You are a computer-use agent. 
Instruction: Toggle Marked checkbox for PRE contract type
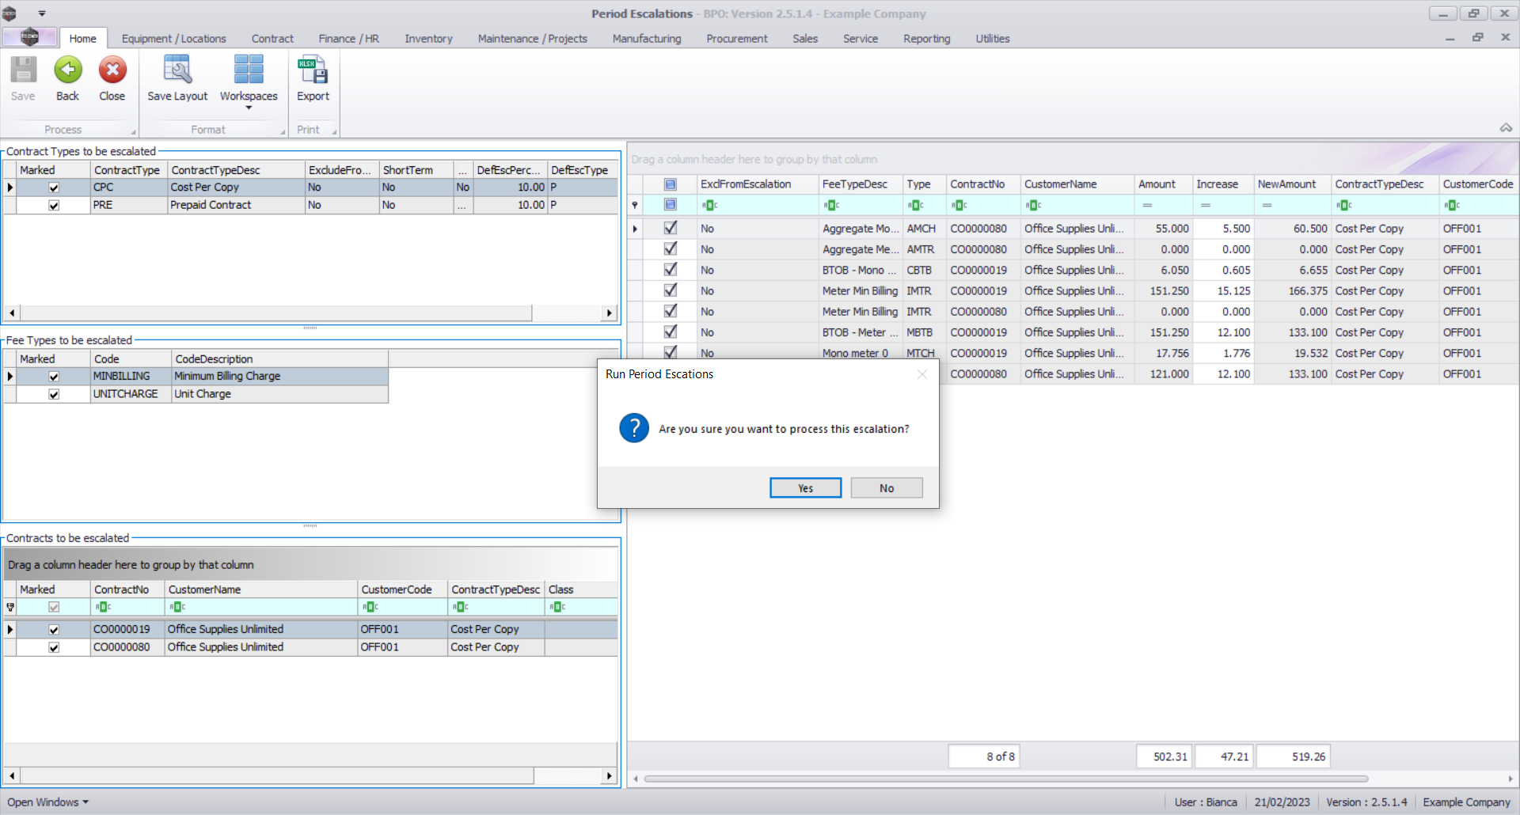pos(54,205)
